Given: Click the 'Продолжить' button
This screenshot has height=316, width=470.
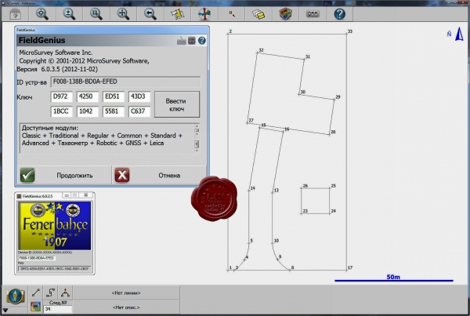Looking at the screenshot, I should (64, 176).
